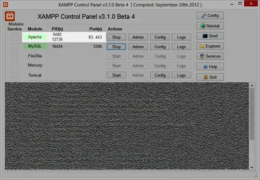The height and width of the screenshot is (180, 260).
Task: Open the Services button
Action: [x=210, y=56]
